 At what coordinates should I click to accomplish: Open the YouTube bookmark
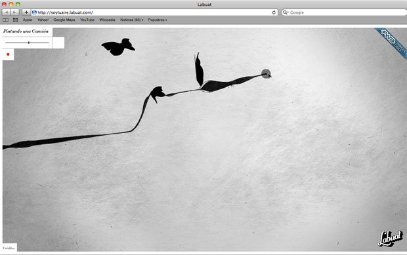(x=87, y=20)
